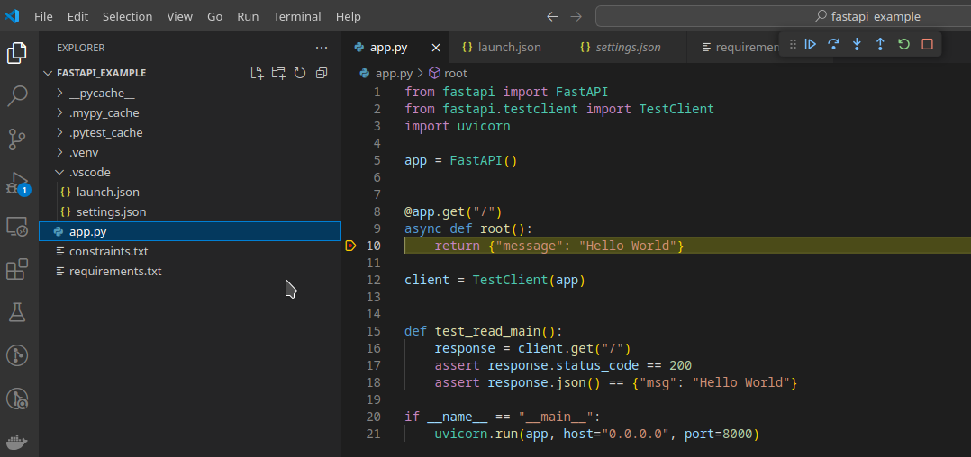Open the Docker view

click(17, 442)
